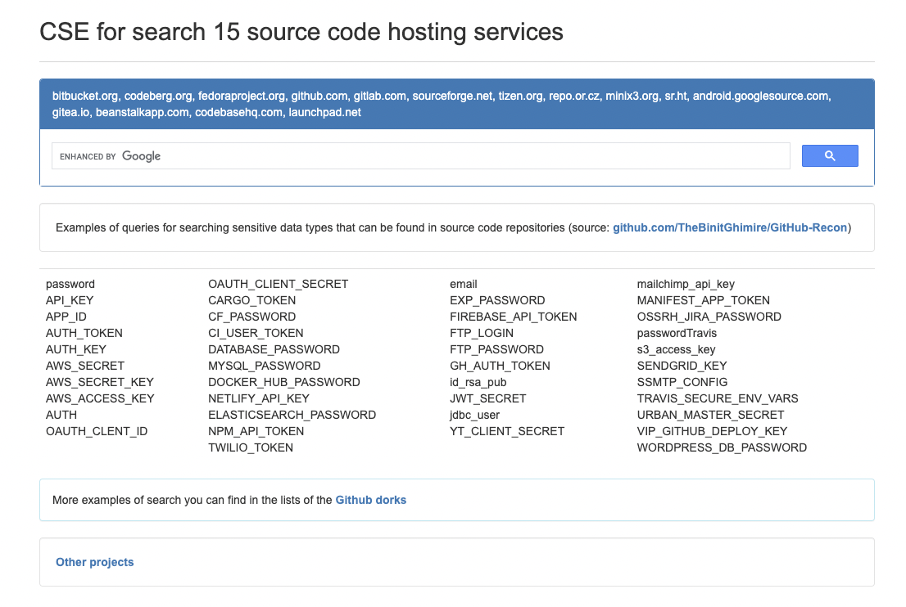Image resolution: width=906 pixels, height=607 pixels.
Task: Click the TWILIO_TOKEN example query
Action: [251, 447]
